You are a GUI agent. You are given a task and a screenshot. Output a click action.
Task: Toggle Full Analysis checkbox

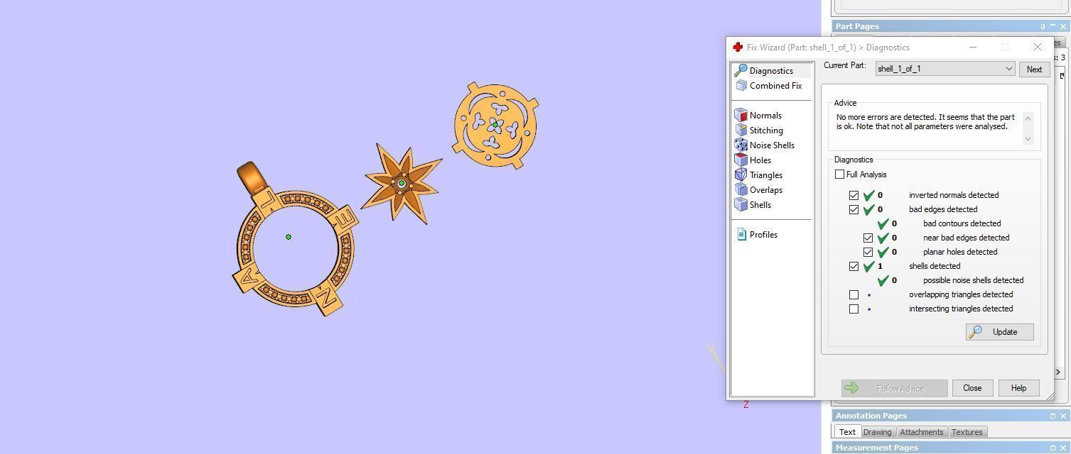click(839, 174)
